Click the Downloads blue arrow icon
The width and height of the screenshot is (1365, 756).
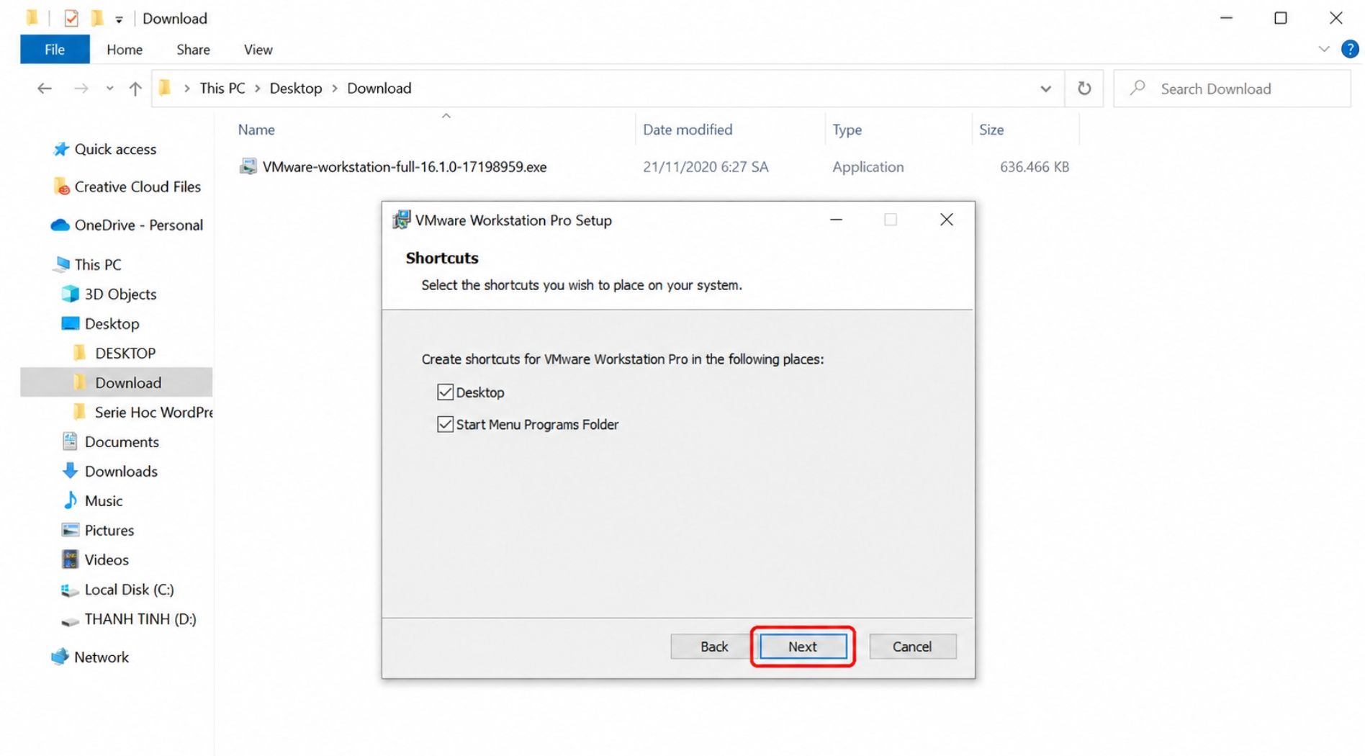(x=70, y=471)
